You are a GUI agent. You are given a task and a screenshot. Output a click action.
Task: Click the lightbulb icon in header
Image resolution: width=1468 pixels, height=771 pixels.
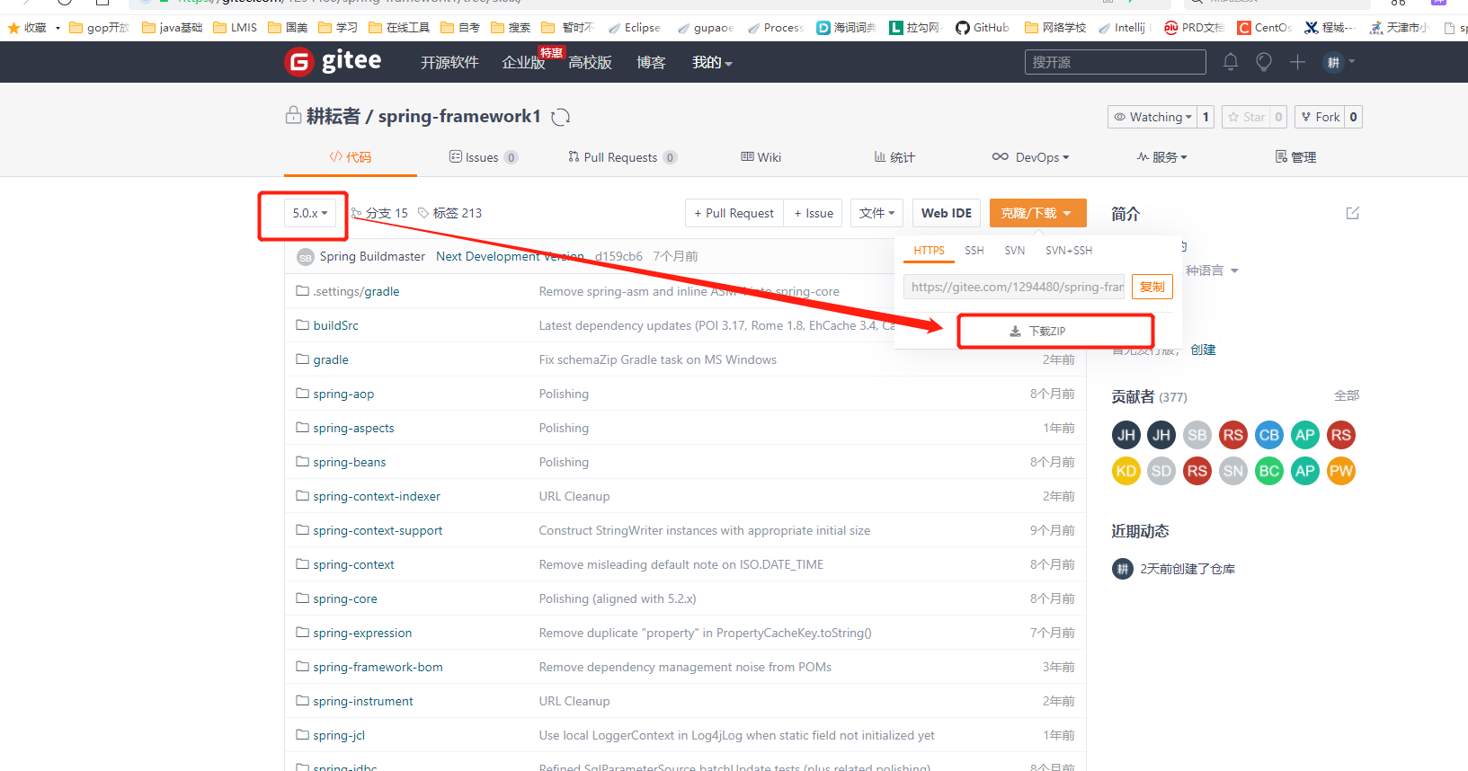click(x=1264, y=62)
